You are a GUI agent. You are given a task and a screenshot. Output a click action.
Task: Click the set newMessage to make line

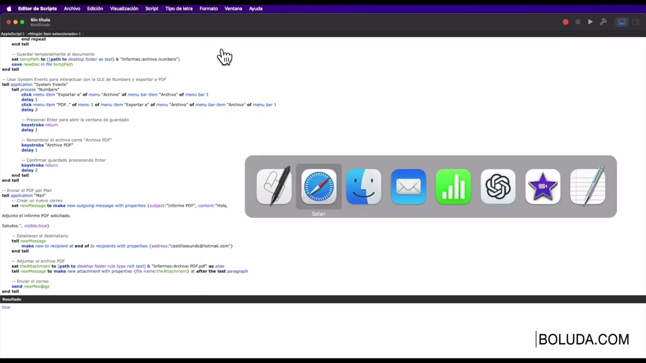tap(120, 206)
